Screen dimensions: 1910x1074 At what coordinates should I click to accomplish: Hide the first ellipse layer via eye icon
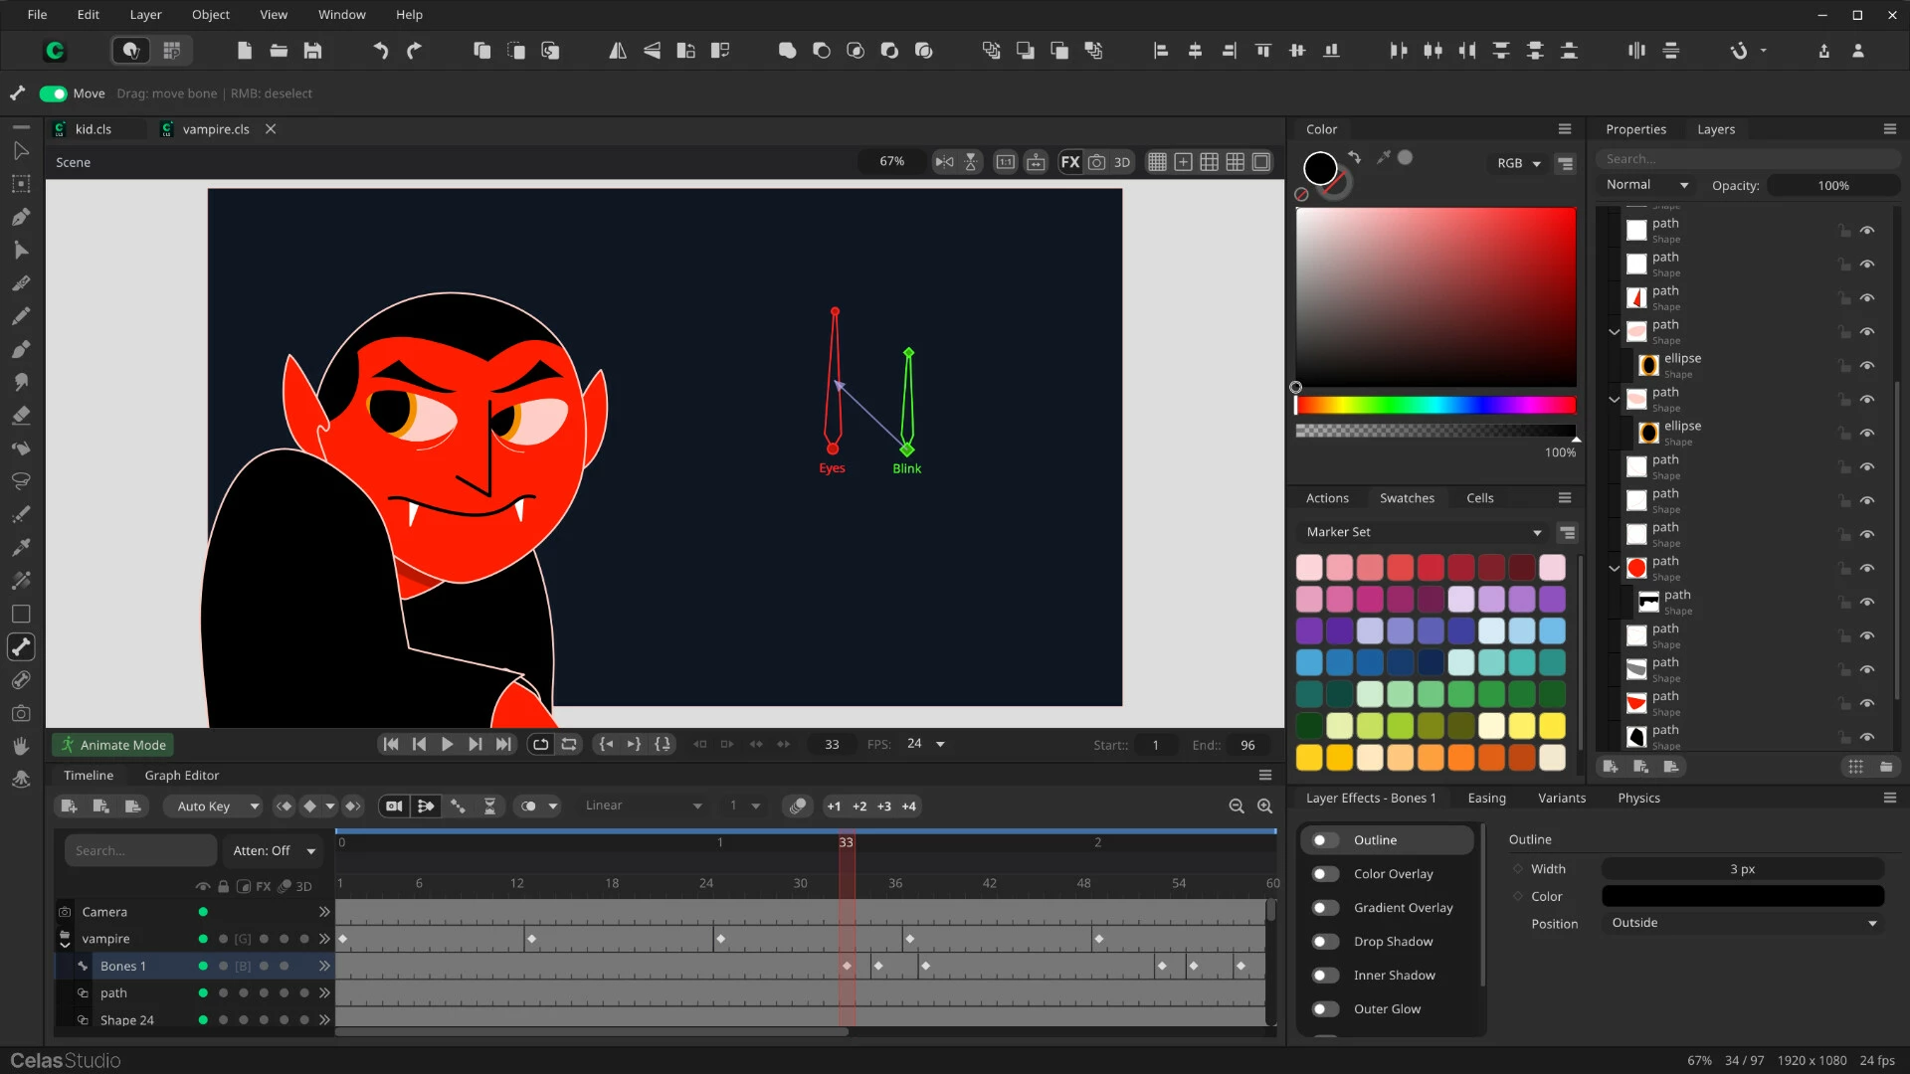1867,366
